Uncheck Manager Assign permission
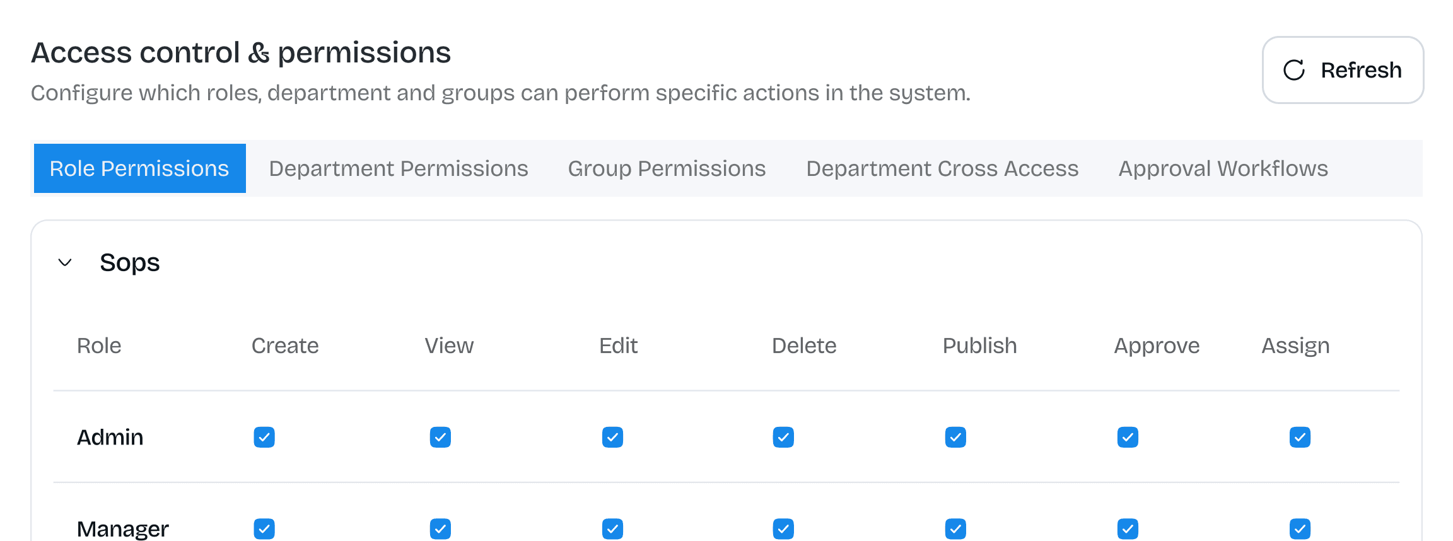 pyautogui.click(x=1300, y=528)
